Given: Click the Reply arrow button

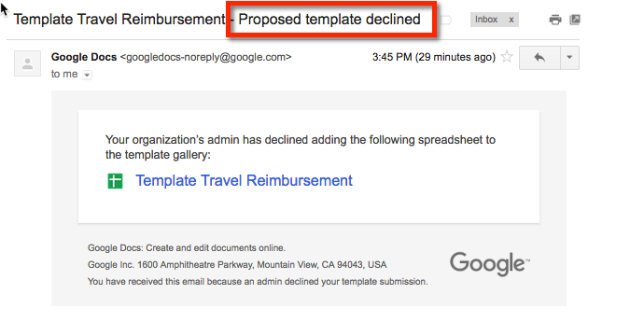Looking at the screenshot, I should [x=539, y=58].
